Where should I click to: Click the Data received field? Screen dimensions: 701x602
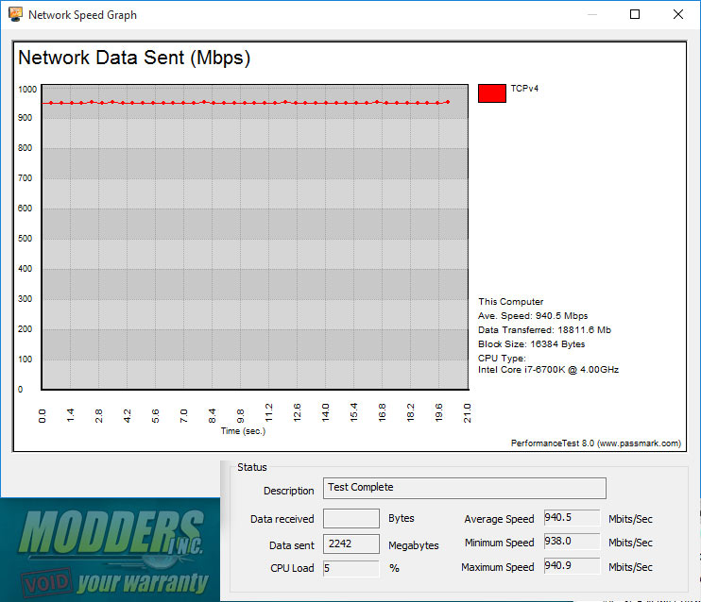(x=351, y=518)
